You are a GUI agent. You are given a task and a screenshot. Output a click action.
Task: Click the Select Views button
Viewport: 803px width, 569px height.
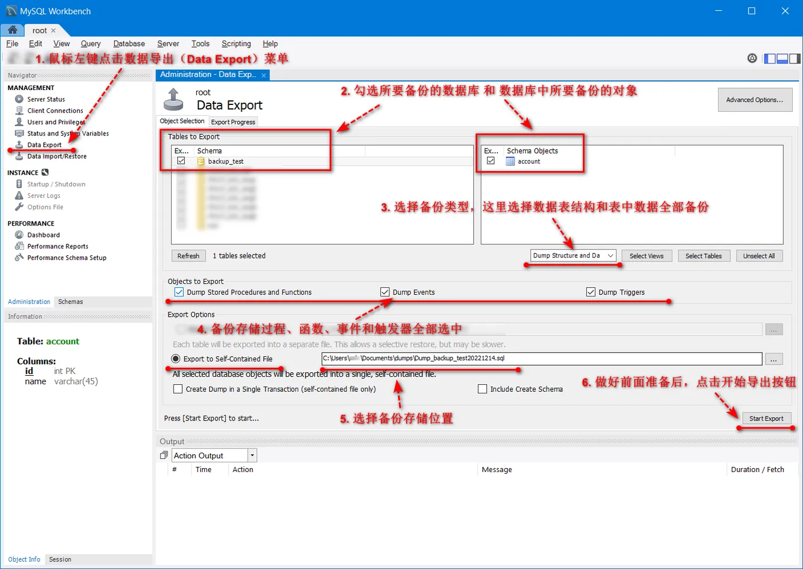pos(646,256)
